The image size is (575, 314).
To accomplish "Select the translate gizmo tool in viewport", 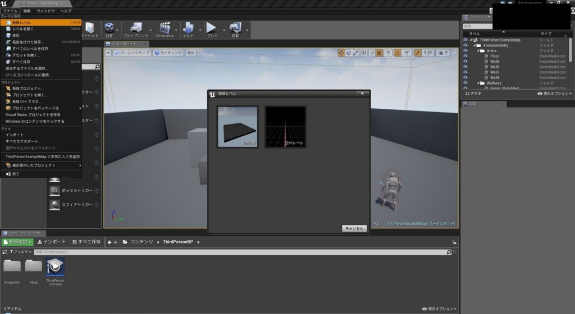I will tap(341, 53).
